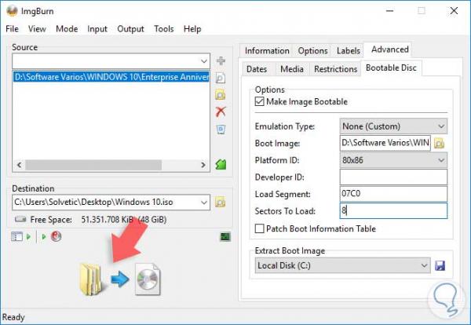Switch to the Information tab
The width and height of the screenshot is (471, 325).
point(267,51)
